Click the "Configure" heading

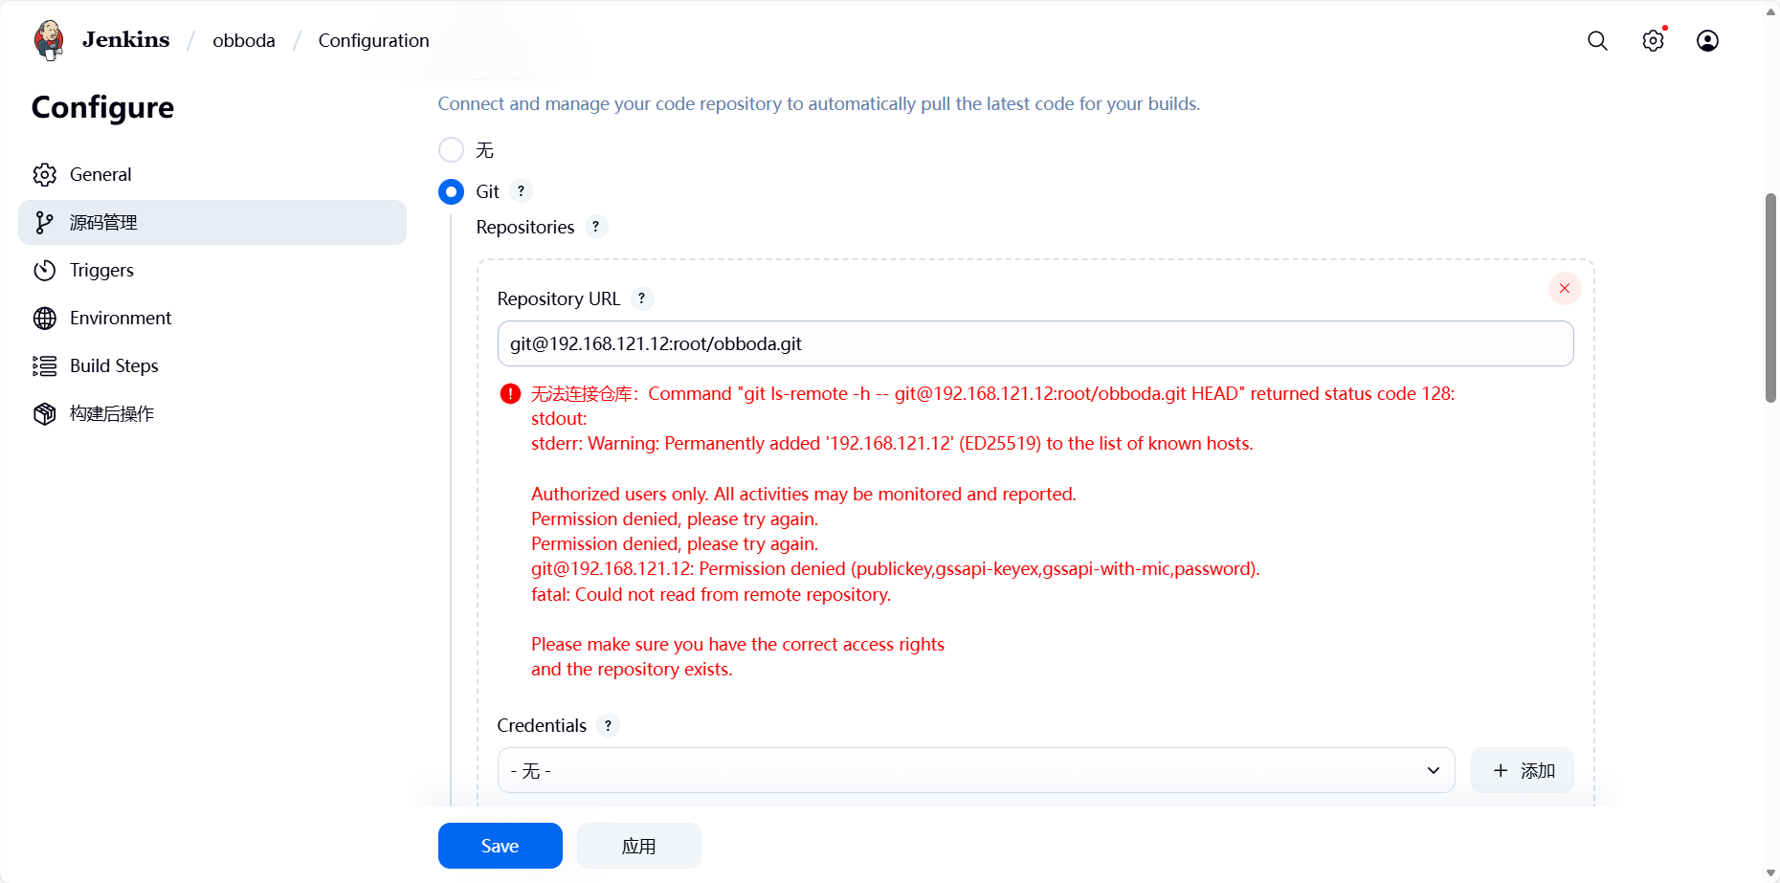(x=102, y=107)
